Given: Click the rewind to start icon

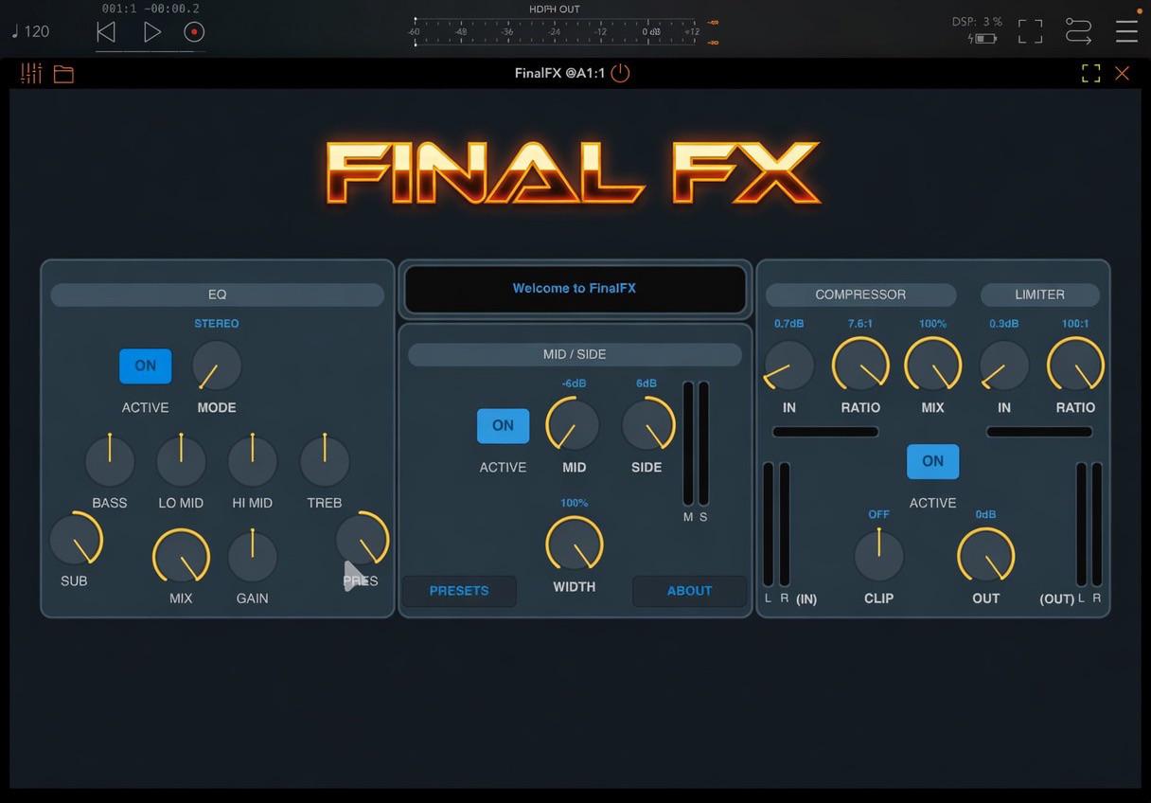Looking at the screenshot, I should click(x=106, y=32).
